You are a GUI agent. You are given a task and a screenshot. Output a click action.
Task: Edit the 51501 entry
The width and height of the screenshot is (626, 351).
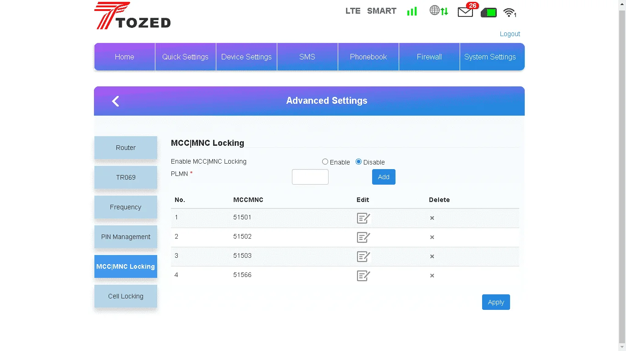(363, 218)
